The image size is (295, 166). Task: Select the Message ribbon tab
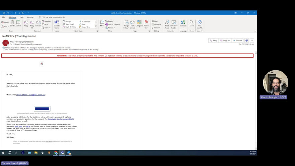click(13, 17)
